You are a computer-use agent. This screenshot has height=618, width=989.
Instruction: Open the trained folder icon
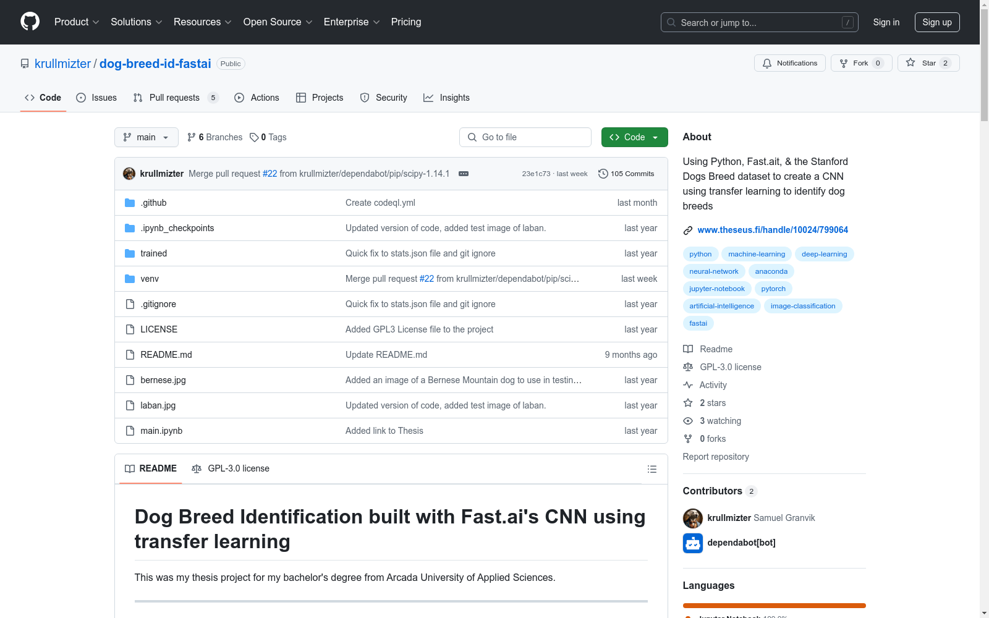(x=130, y=253)
